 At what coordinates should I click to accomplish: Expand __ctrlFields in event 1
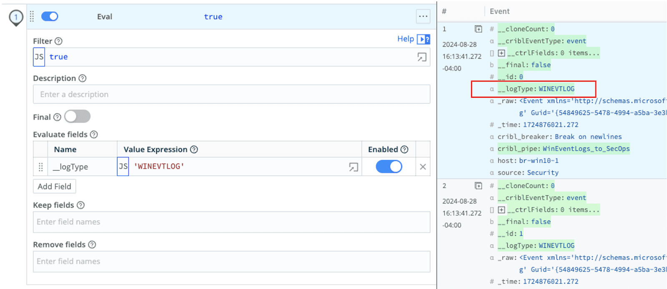(x=502, y=53)
